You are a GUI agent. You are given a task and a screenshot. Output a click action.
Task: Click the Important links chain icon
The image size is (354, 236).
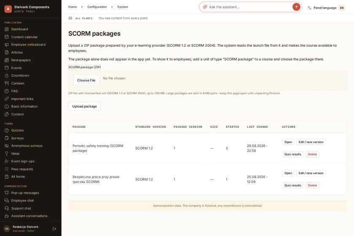click(7, 99)
